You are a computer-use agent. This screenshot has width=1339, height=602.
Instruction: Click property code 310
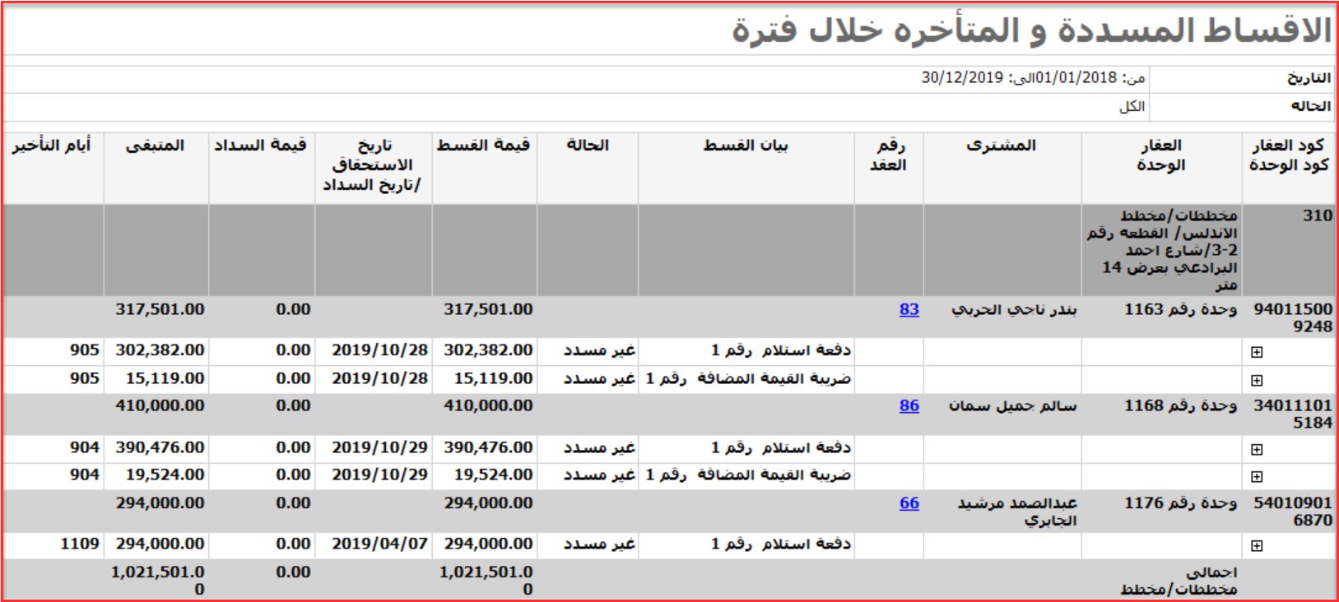point(1317,215)
